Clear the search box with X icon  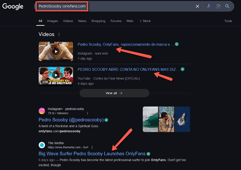pyautogui.click(x=198, y=6)
